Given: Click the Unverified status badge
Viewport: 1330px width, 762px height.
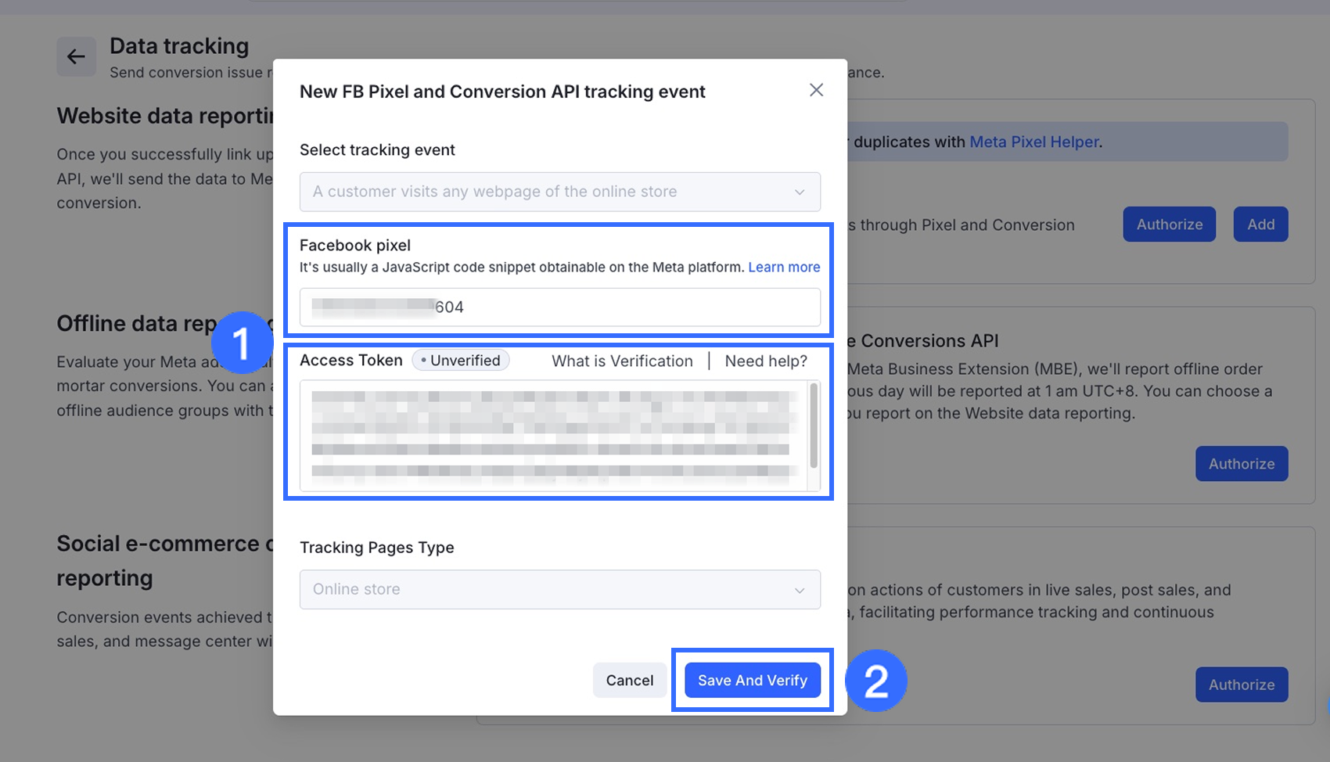Looking at the screenshot, I should [x=461, y=361].
